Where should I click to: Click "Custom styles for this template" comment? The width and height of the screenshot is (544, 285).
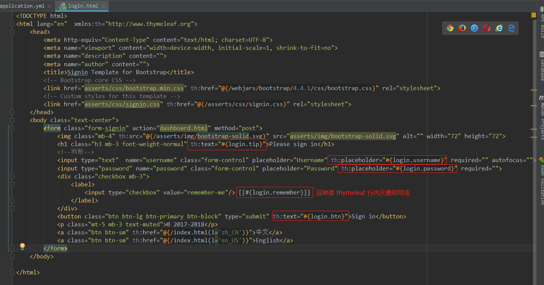(113, 96)
